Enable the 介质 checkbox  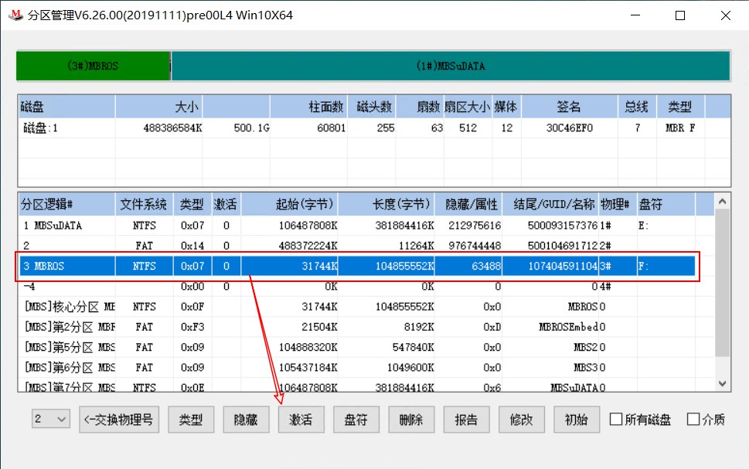pyautogui.click(x=692, y=419)
